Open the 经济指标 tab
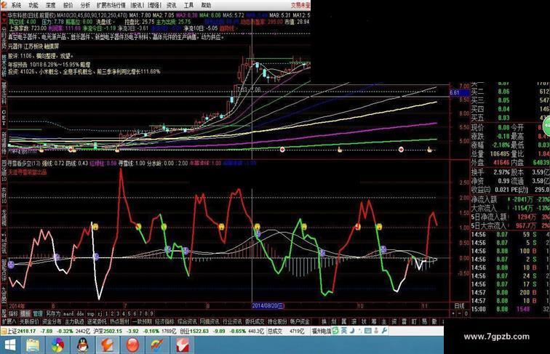Image resolution: width=550 pixels, height=354 pixels. pos(164,321)
